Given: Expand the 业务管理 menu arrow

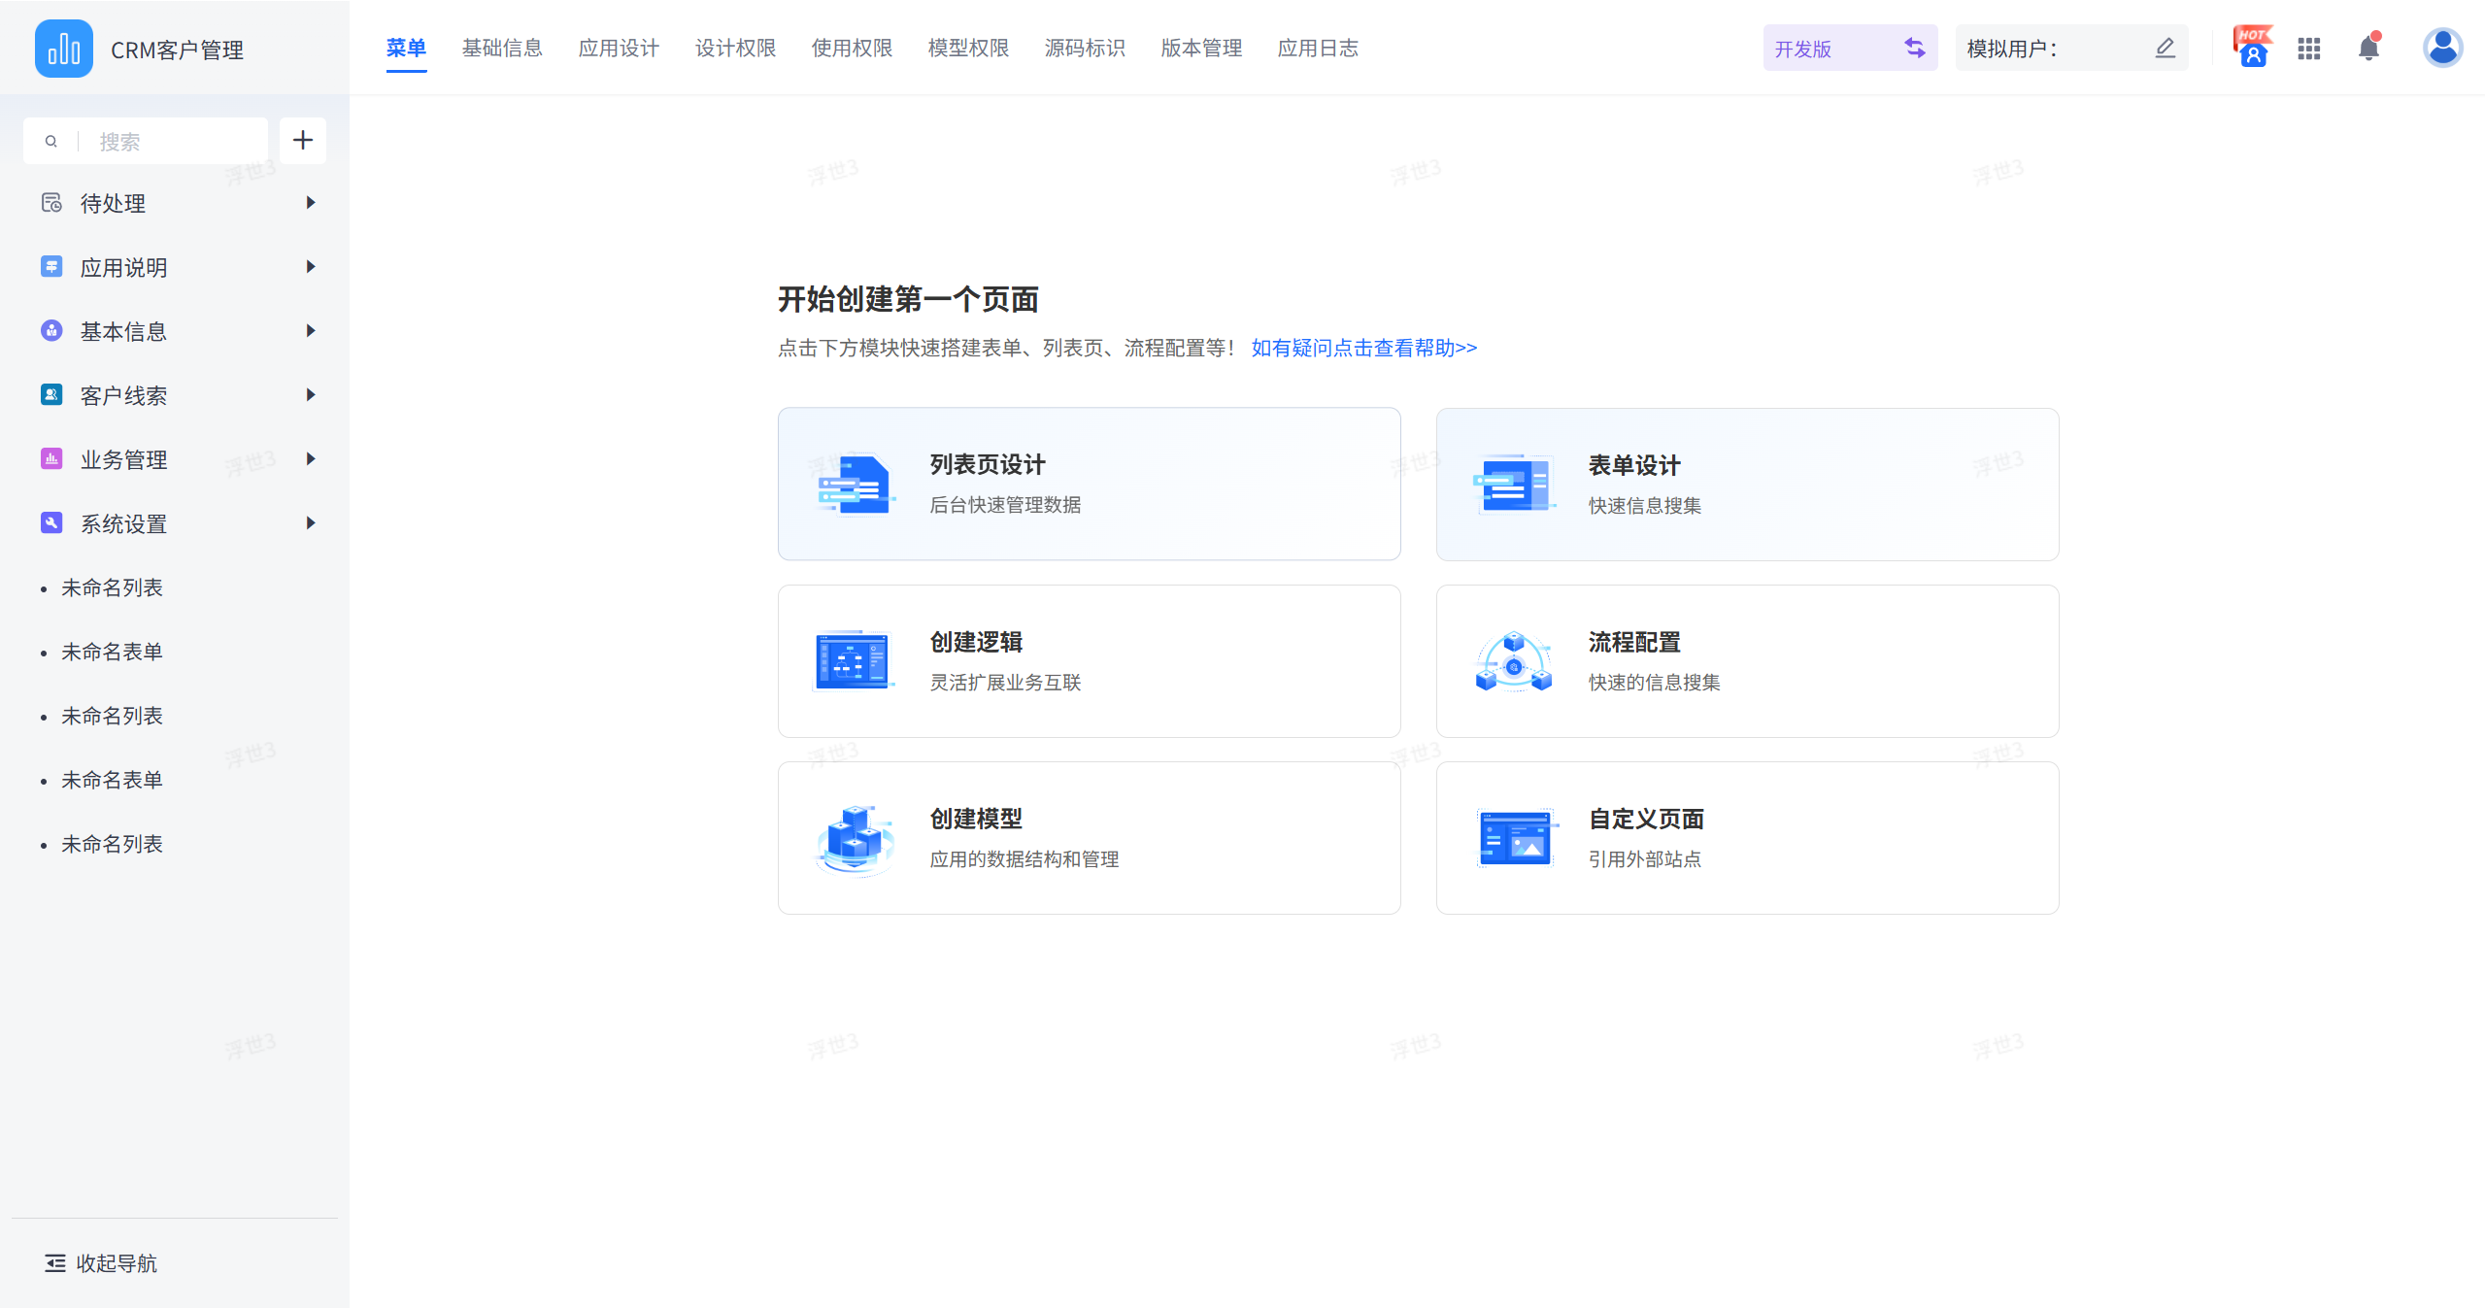Looking at the screenshot, I should [311, 459].
